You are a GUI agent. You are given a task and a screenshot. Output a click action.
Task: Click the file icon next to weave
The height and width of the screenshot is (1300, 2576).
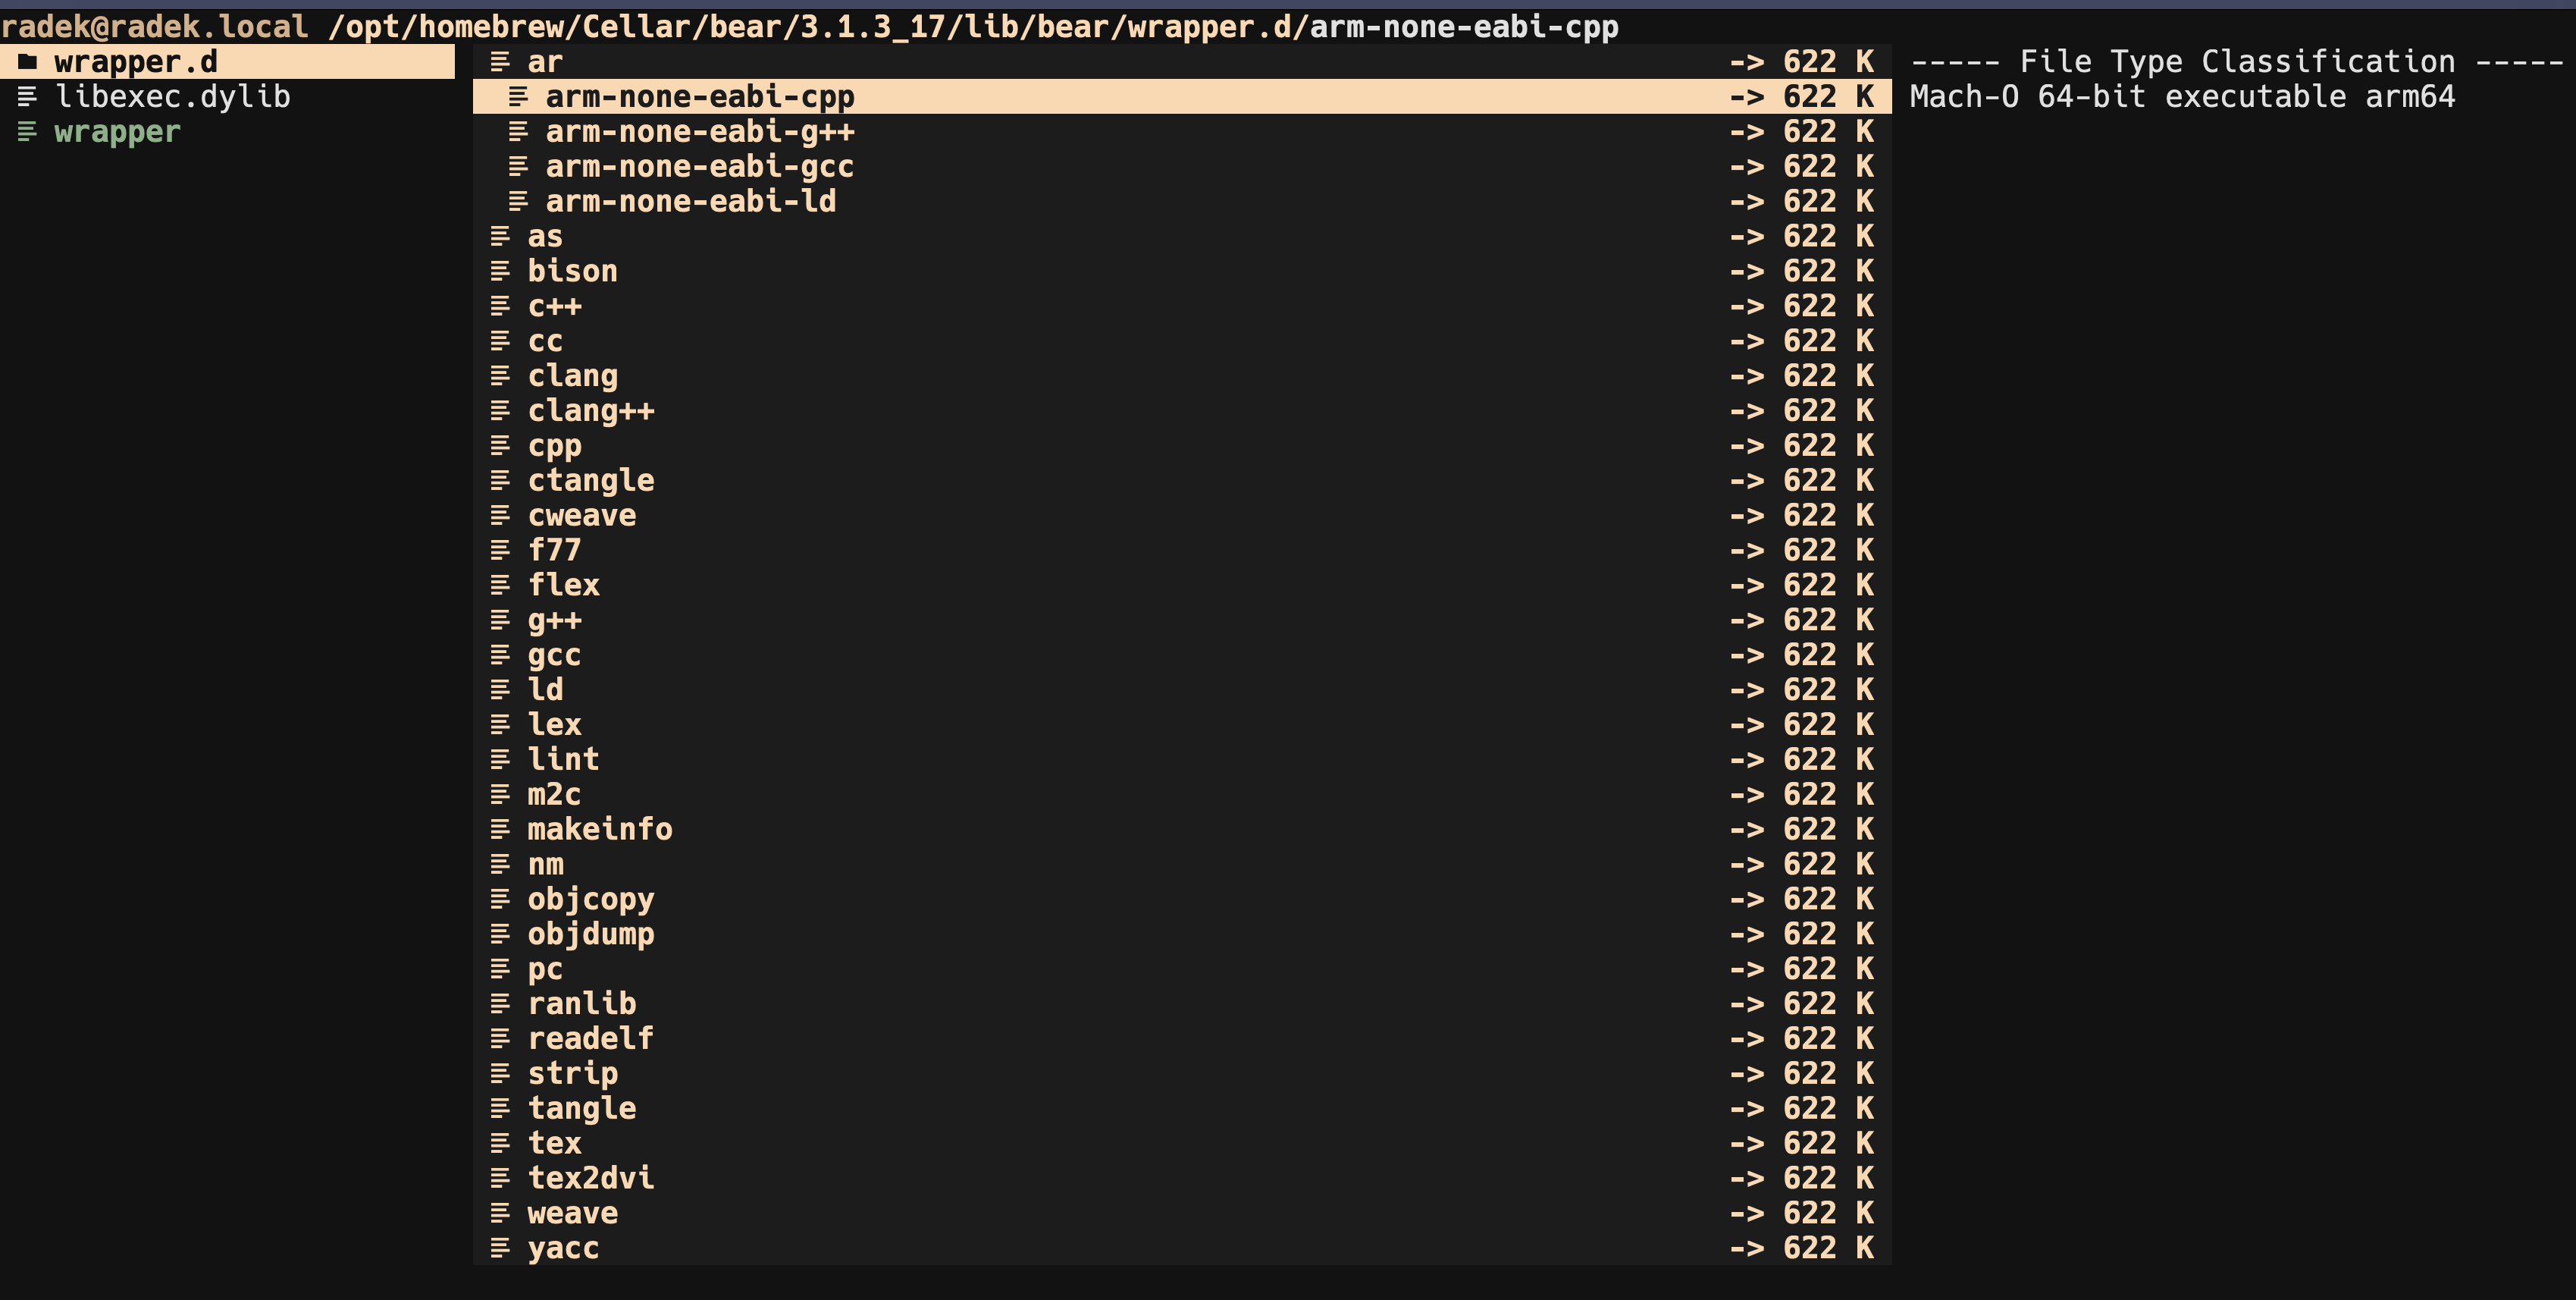pyautogui.click(x=500, y=1213)
